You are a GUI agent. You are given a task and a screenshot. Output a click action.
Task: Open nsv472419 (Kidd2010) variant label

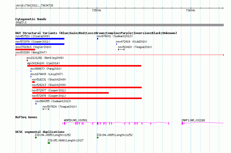click(x=132, y=42)
